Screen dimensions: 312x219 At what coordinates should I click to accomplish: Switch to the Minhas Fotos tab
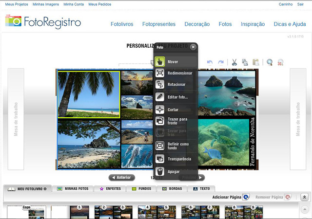(73, 189)
